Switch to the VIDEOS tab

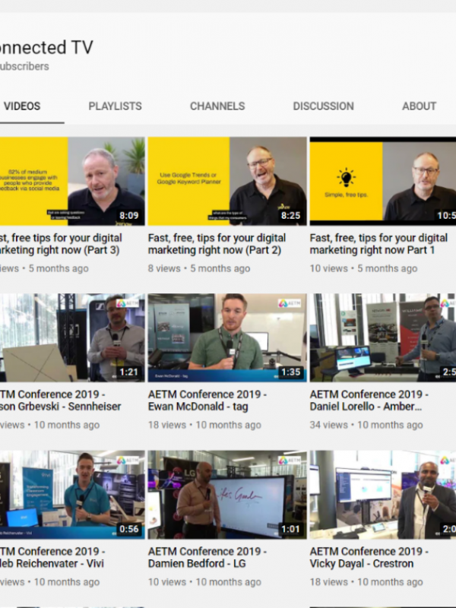pyautogui.click(x=22, y=106)
